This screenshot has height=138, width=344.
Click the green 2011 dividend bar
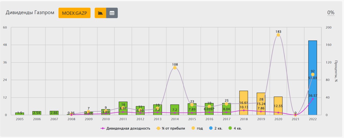click(123, 108)
